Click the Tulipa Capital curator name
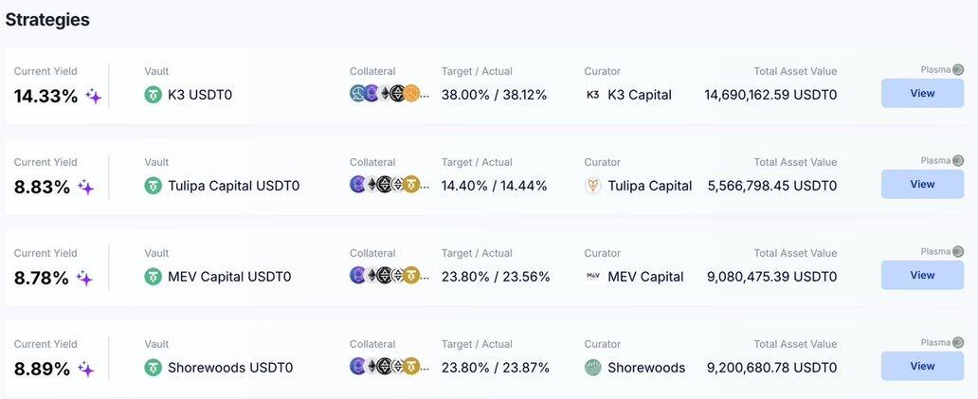 point(650,186)
